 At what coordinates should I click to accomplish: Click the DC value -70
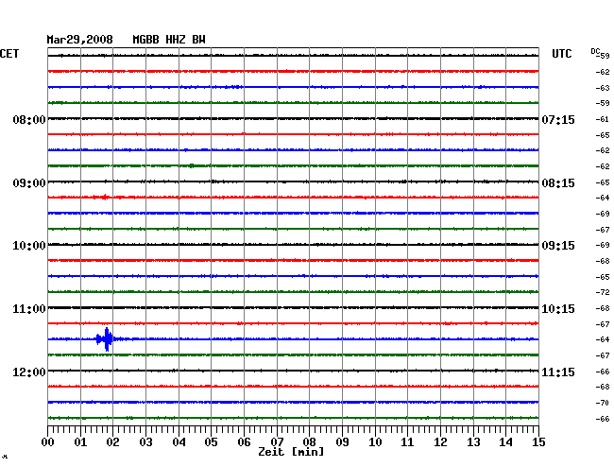point(603,403)
